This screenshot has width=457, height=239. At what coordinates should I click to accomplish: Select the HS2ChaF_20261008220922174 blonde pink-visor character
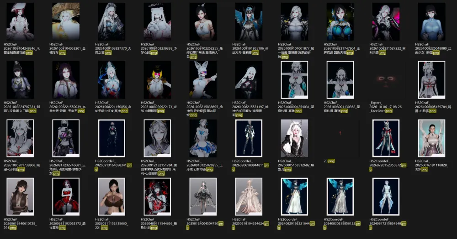[157, 80]
